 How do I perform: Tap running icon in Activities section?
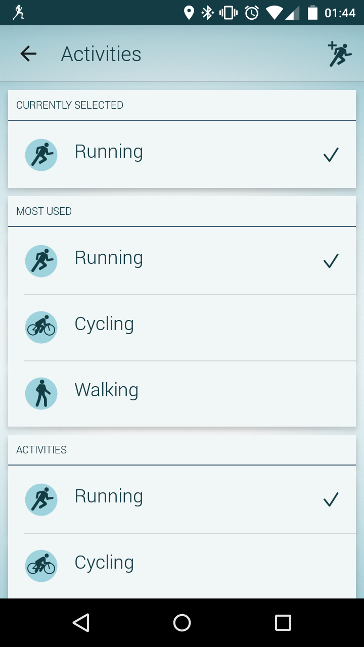tap(41, 499)
